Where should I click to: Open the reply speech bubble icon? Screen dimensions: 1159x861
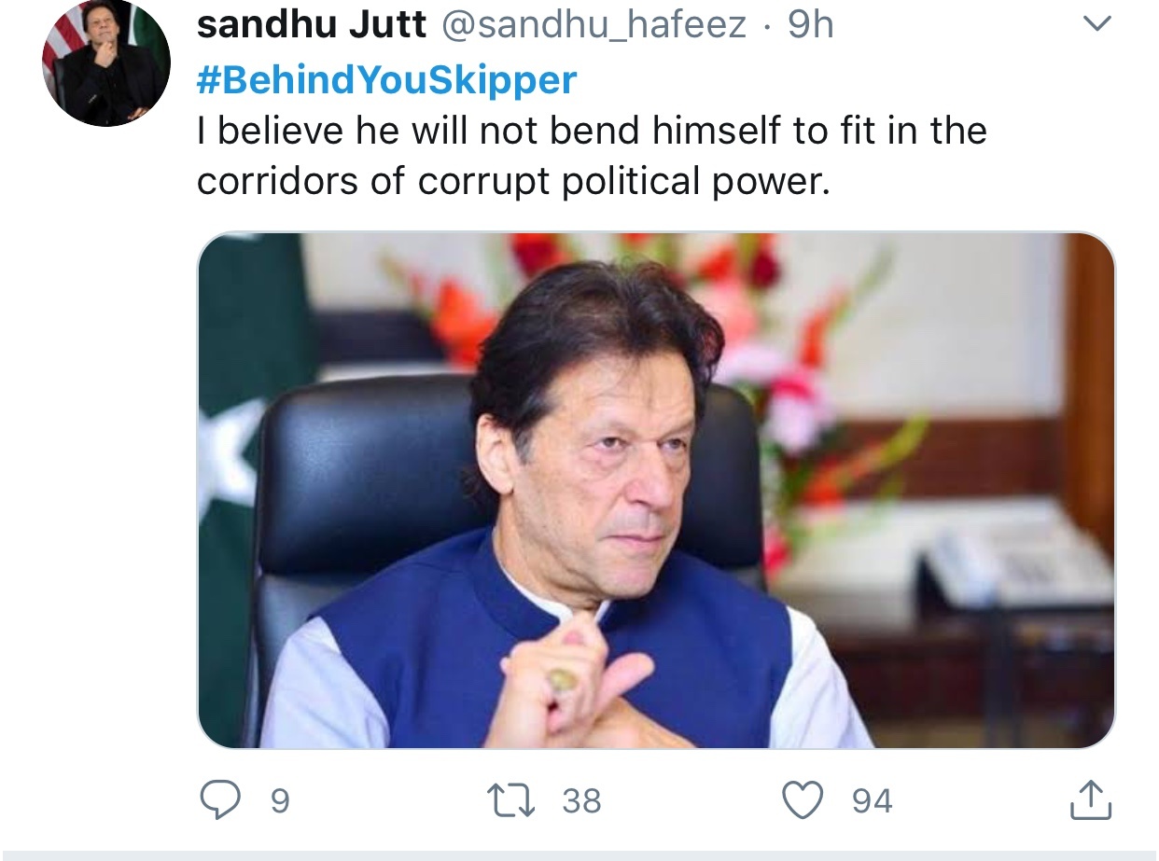click(x=222, y=800)
